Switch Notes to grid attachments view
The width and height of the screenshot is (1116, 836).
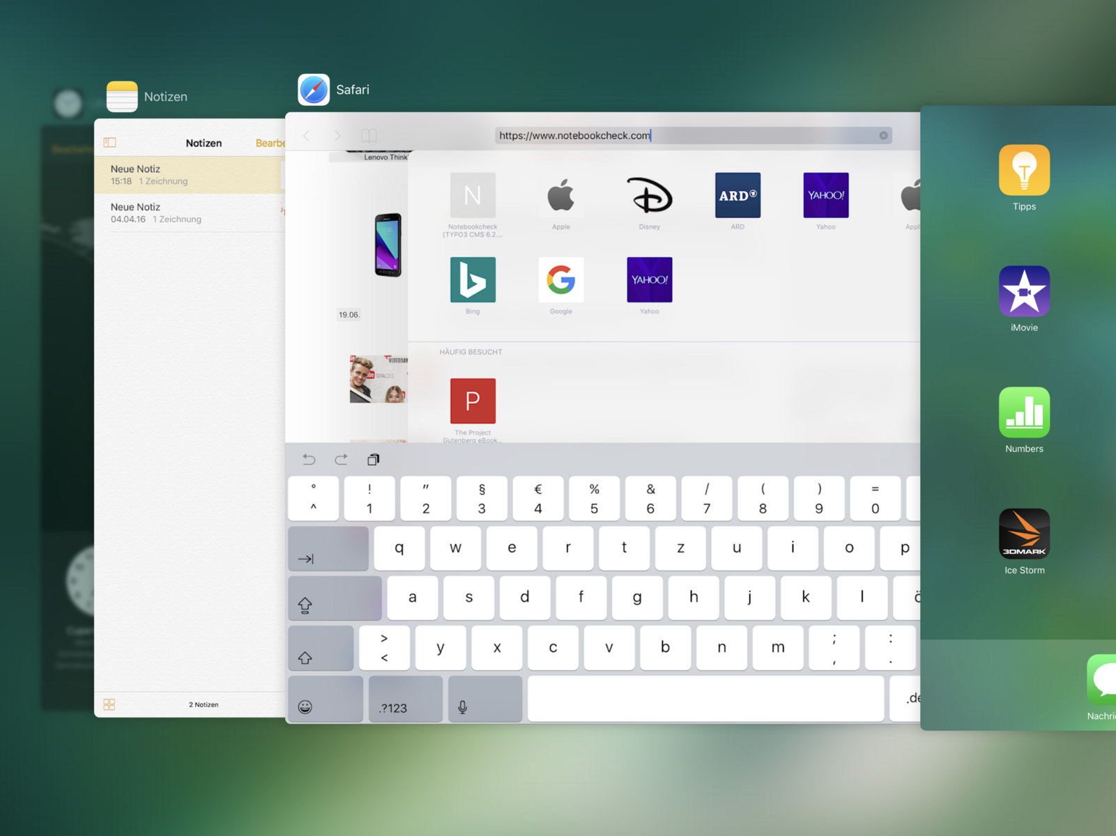tap(109, 704)
